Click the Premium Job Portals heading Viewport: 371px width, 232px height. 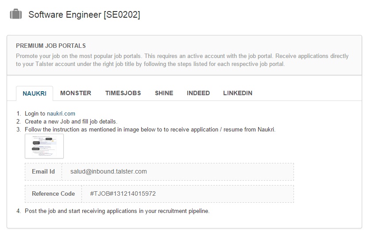pyautogui.click(x=51, y=46)
